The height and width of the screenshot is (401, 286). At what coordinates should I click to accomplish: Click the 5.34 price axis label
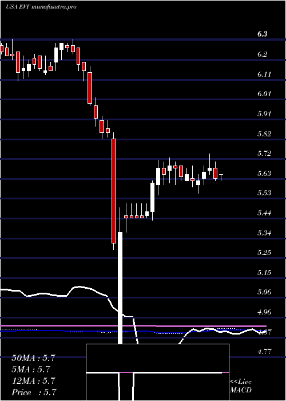tap(264, 233)
